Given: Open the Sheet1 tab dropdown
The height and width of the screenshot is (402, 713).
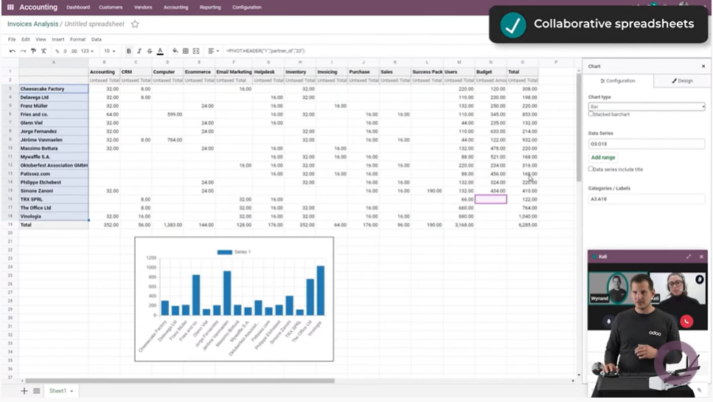Looking at the screenshot, I should click(72, 391).
